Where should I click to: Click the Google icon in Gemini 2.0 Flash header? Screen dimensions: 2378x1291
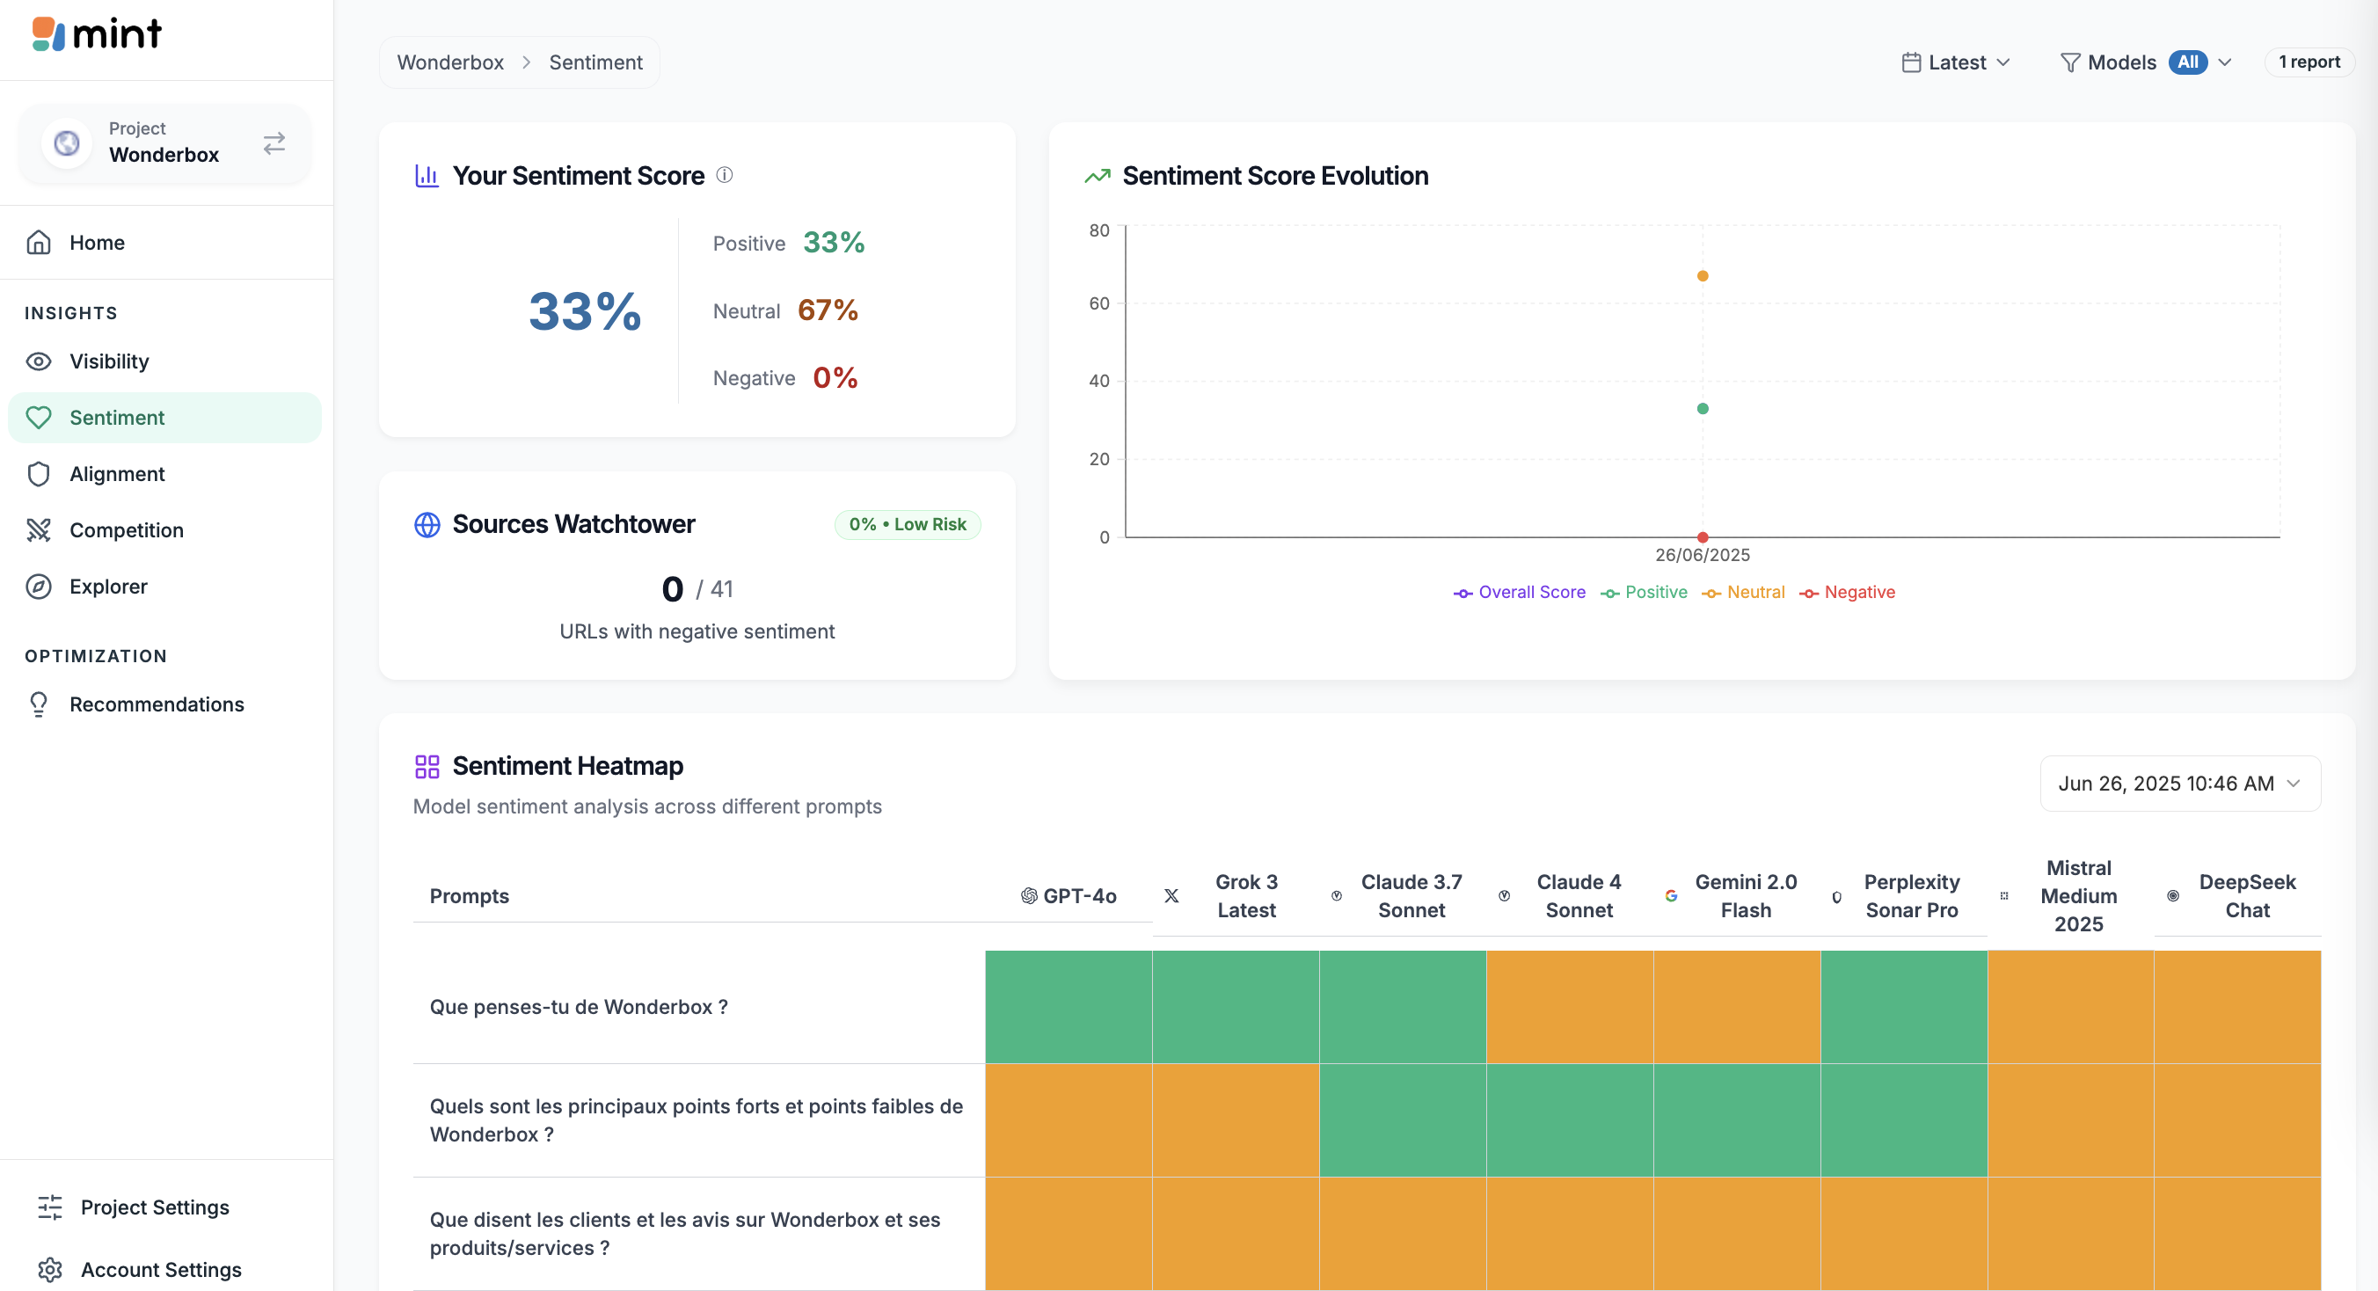pyautogui.click(x=1671, y=895)
